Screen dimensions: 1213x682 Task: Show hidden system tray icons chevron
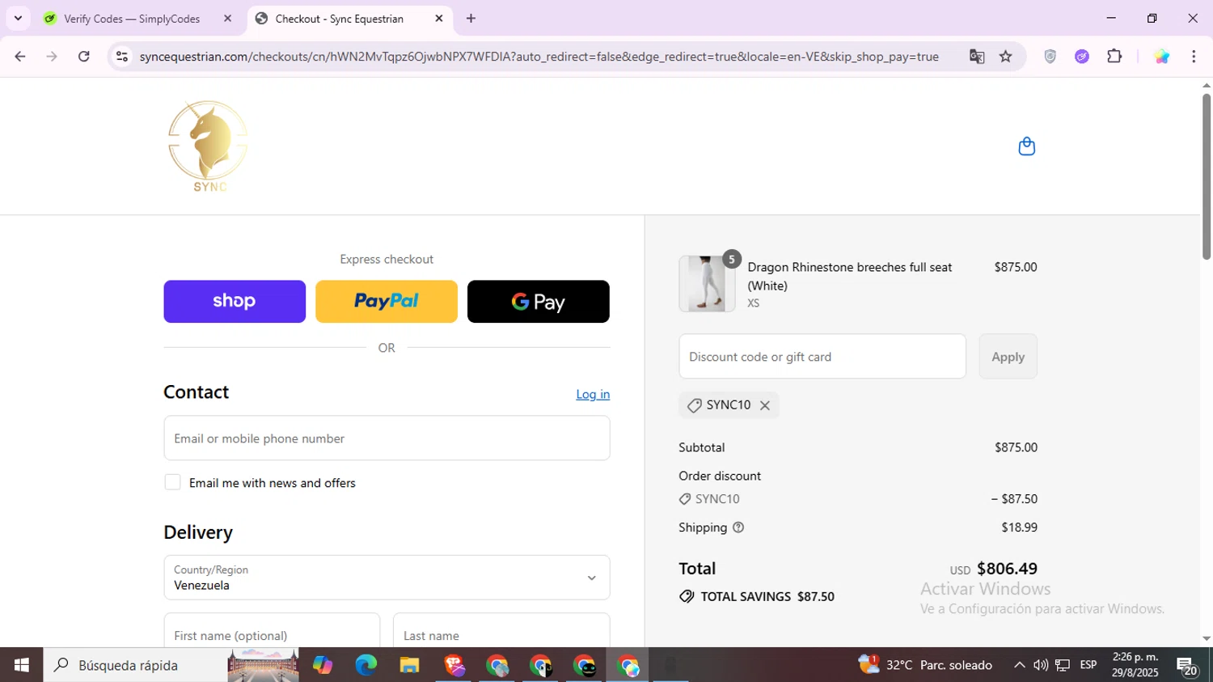pyautogui.click(x=1019, y=665)
